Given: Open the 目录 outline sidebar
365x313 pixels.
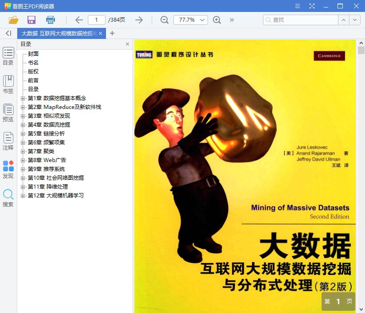Looking at the screenshot, I should pos(8,56).
